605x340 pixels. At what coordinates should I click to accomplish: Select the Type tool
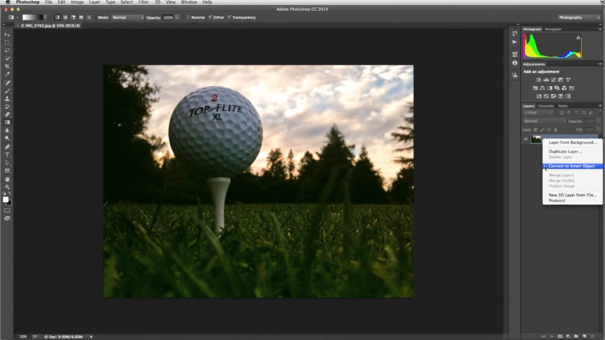(7, 155)
